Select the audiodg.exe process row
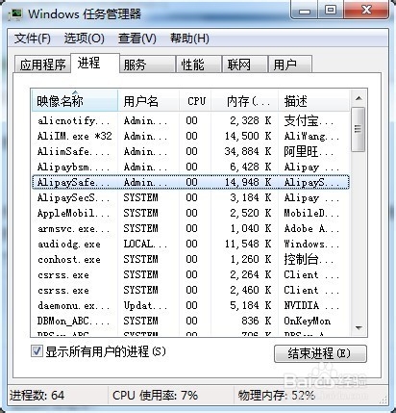The width and height of the screenshot is (396, 413). [190, 244]
